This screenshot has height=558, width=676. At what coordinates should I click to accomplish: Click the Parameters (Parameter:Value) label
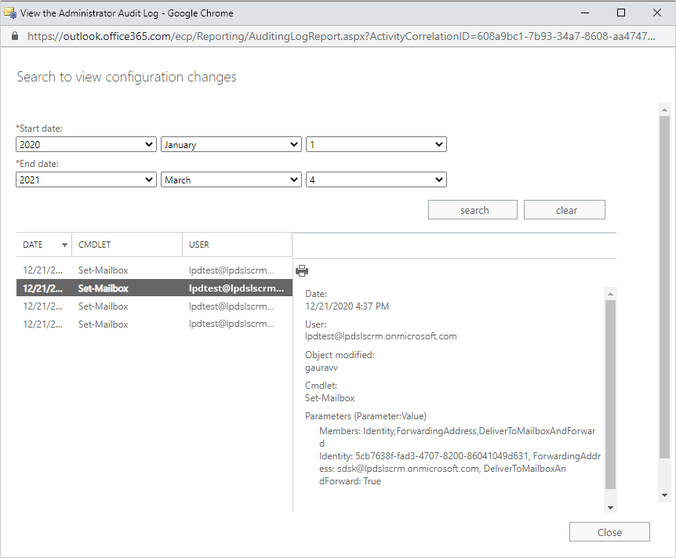coord(365,416)
